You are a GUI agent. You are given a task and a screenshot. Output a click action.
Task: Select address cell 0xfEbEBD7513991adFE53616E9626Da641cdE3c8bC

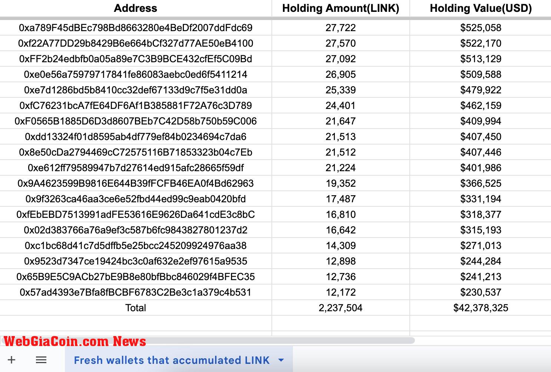(x=136, y=215)
